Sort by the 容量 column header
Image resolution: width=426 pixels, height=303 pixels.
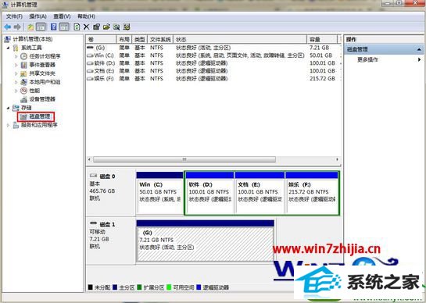[x=322, y=39]
